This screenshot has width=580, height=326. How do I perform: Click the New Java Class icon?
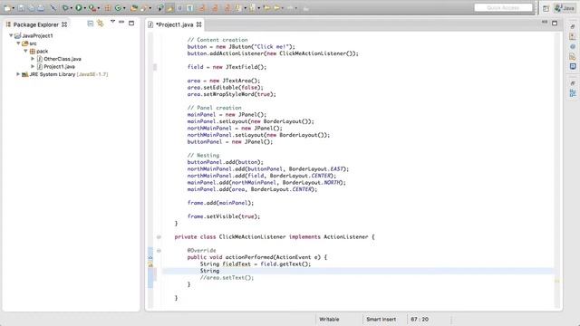118,8
